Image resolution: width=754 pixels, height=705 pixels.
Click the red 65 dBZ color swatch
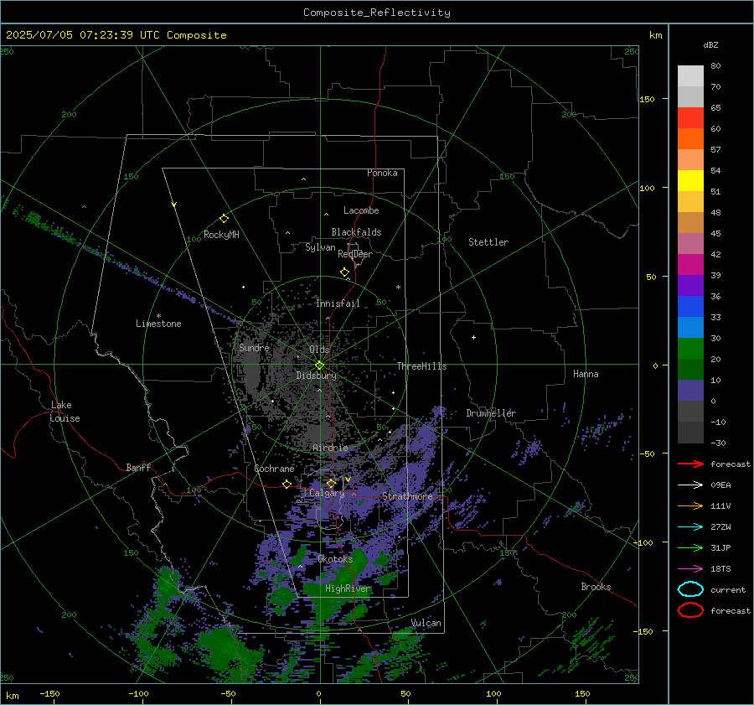(690, 118)
